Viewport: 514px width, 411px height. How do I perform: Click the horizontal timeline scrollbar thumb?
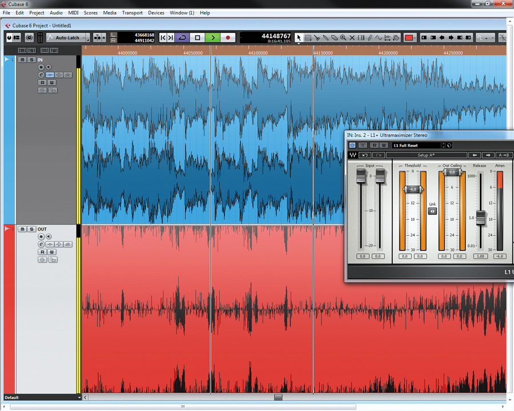(x=278, y=397)
